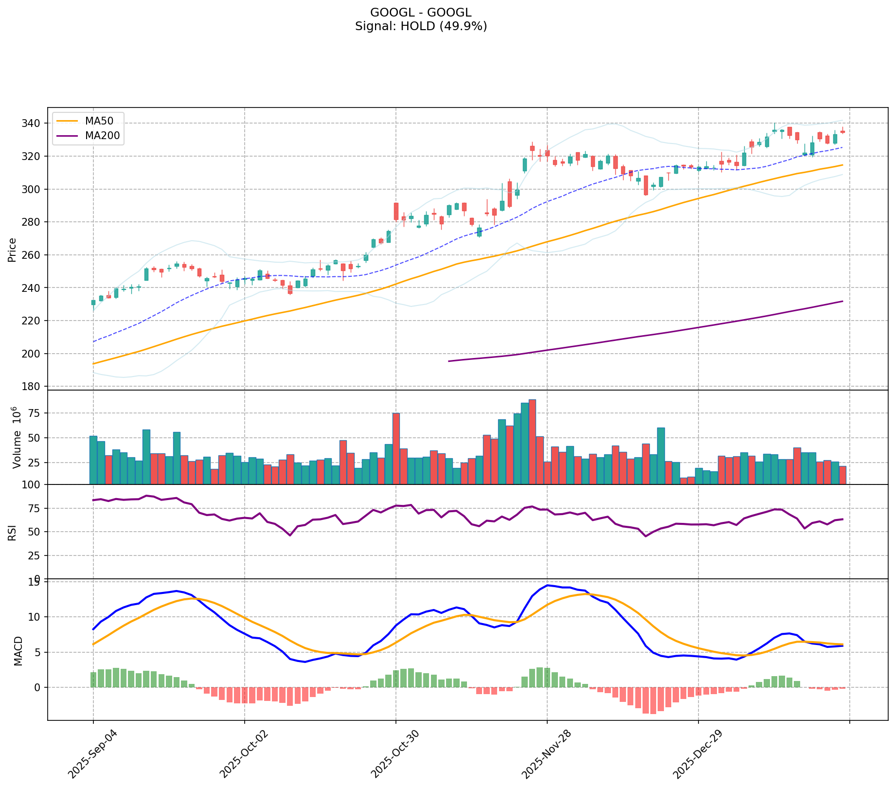Click the first volume bar on the left
This screenshot has height=788, width=895.
(x=93, y=460)
